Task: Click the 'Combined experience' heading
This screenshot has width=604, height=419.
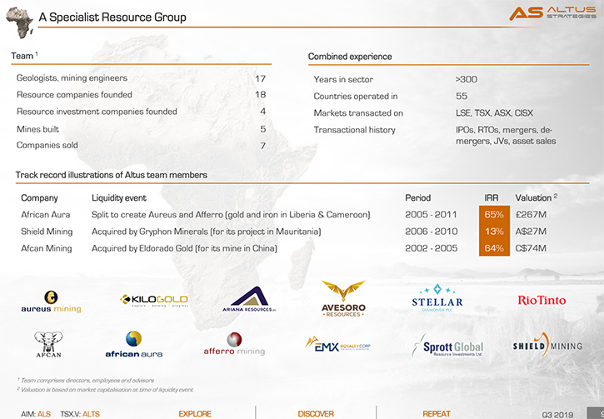Action: [x=350, y=57]
